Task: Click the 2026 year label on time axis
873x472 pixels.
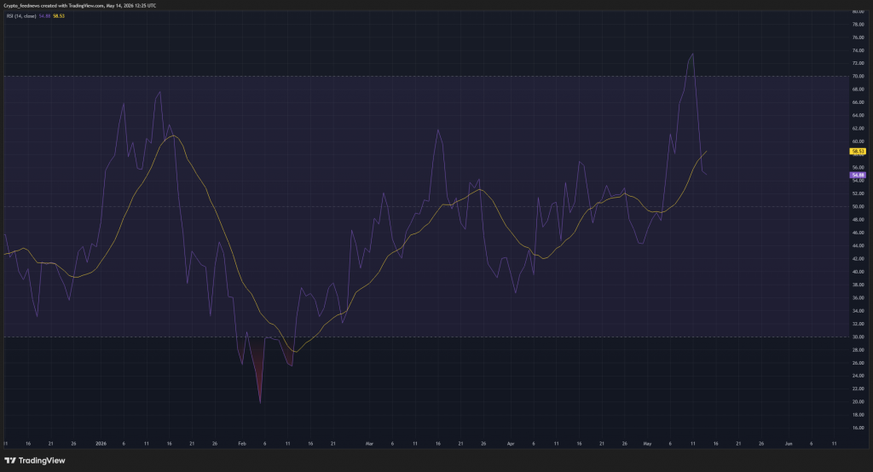Action: click(x=101, y=444)
